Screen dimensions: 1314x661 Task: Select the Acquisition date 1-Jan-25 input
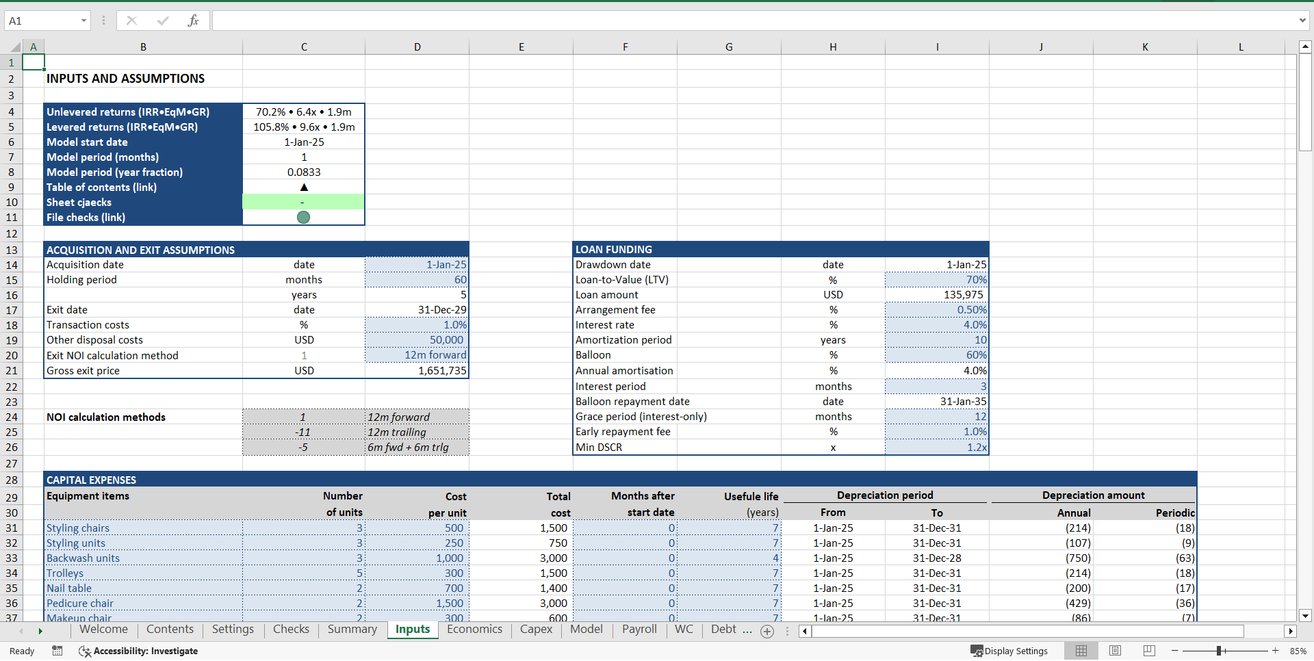point(417,265)
